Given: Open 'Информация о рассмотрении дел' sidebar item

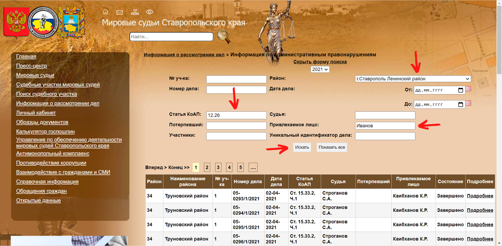Looking at the screenshot, I should 58,103.
